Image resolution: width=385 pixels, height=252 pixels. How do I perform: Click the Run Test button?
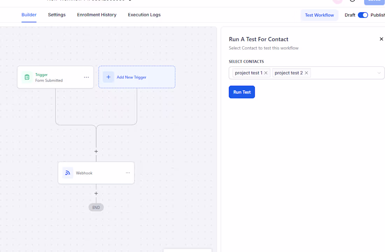click(x=241, y=92)
